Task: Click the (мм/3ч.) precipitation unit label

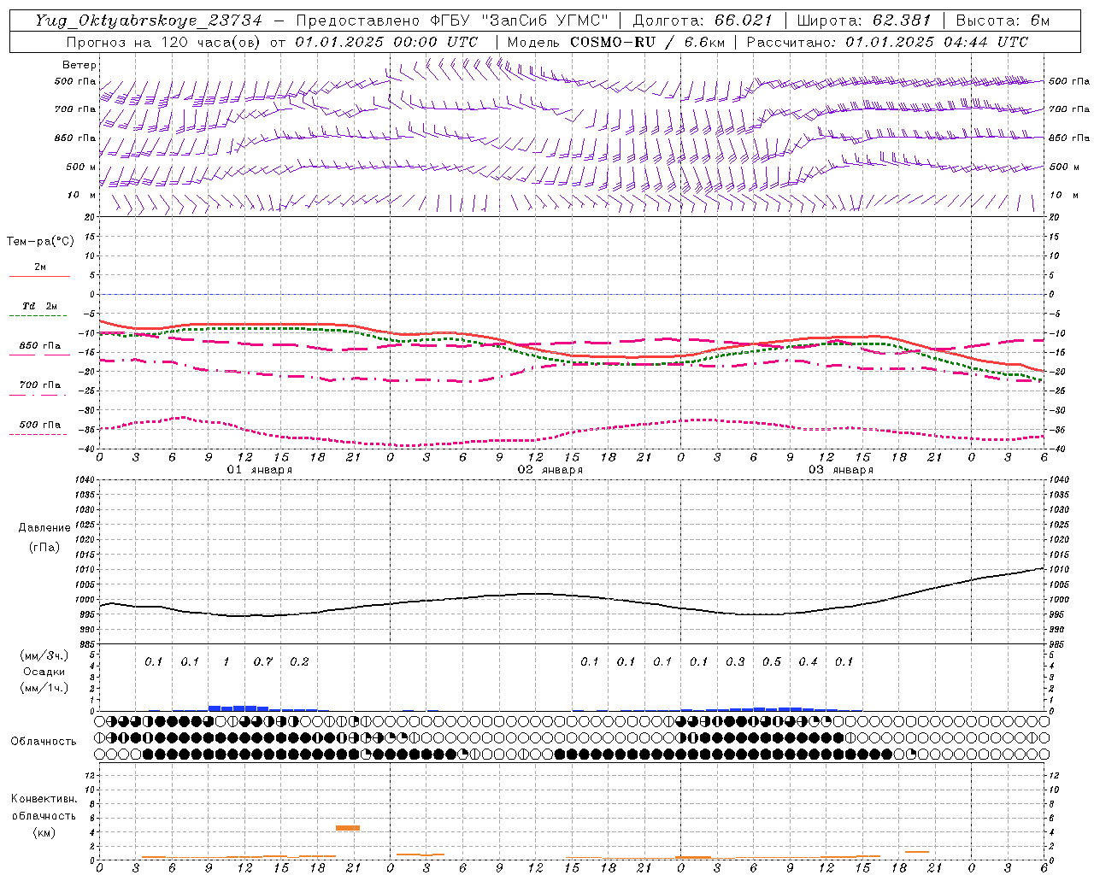Action: [x=44, y=655]
